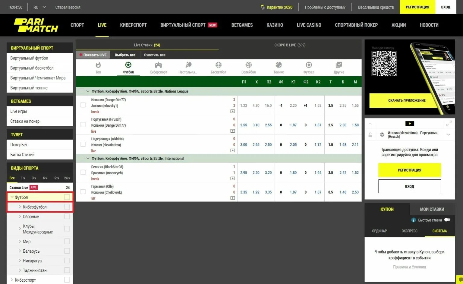Open the stream match selector dropdown
Viewport: 463px width, 284px height.
tap(449, 135)
